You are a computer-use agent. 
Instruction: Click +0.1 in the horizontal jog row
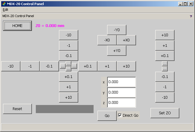coord(88,66)
